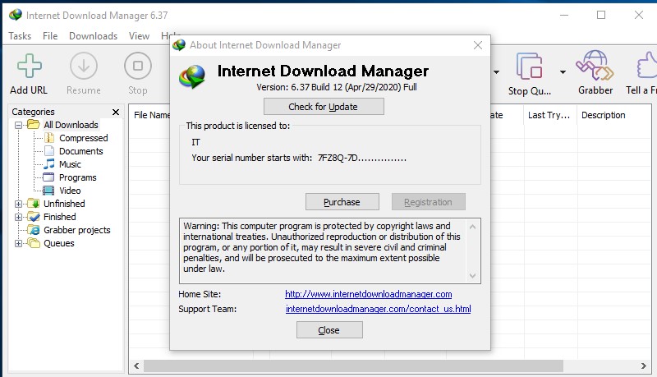Image resolution: width=657 pixels, height=377 pixels.
Task: Open the contact_us.html support link
Action: [378, 309]
